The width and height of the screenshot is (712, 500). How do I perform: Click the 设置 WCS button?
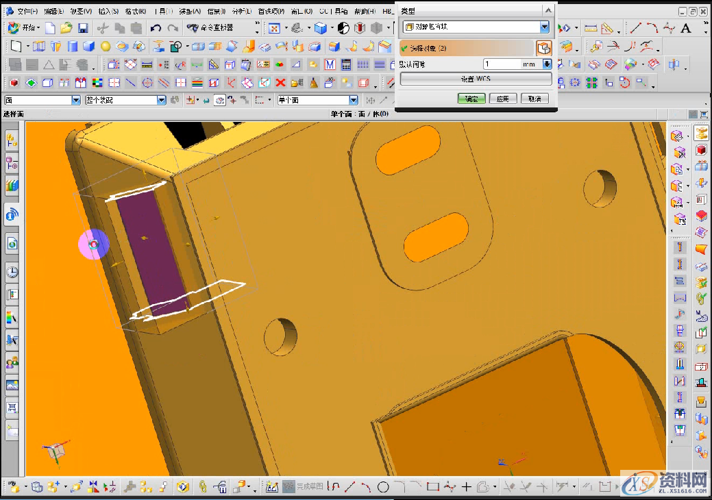[476, 79]
